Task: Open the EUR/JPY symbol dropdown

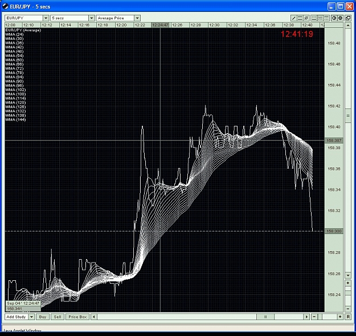Action: click(46, 18)
